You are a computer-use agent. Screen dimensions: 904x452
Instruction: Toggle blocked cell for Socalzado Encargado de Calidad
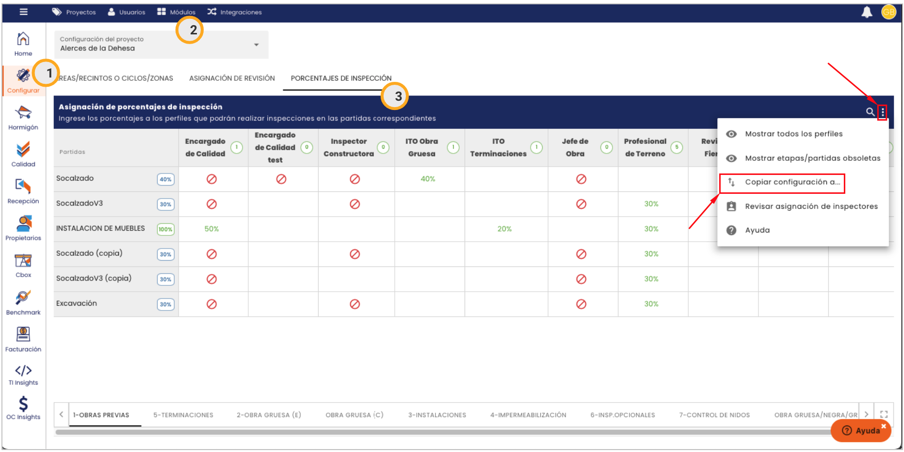tap(211, 179)
